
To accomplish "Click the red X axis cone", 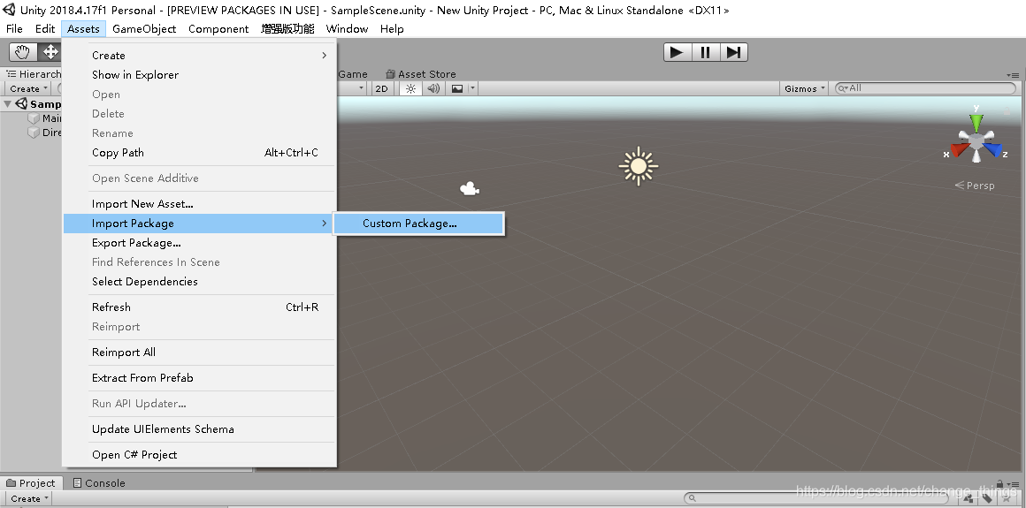I will (x=959, y=151).
